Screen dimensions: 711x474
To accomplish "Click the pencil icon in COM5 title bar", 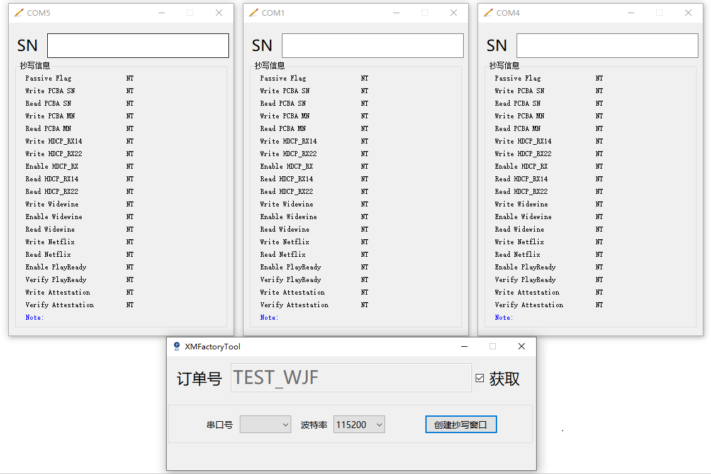I will pos(18,13).
